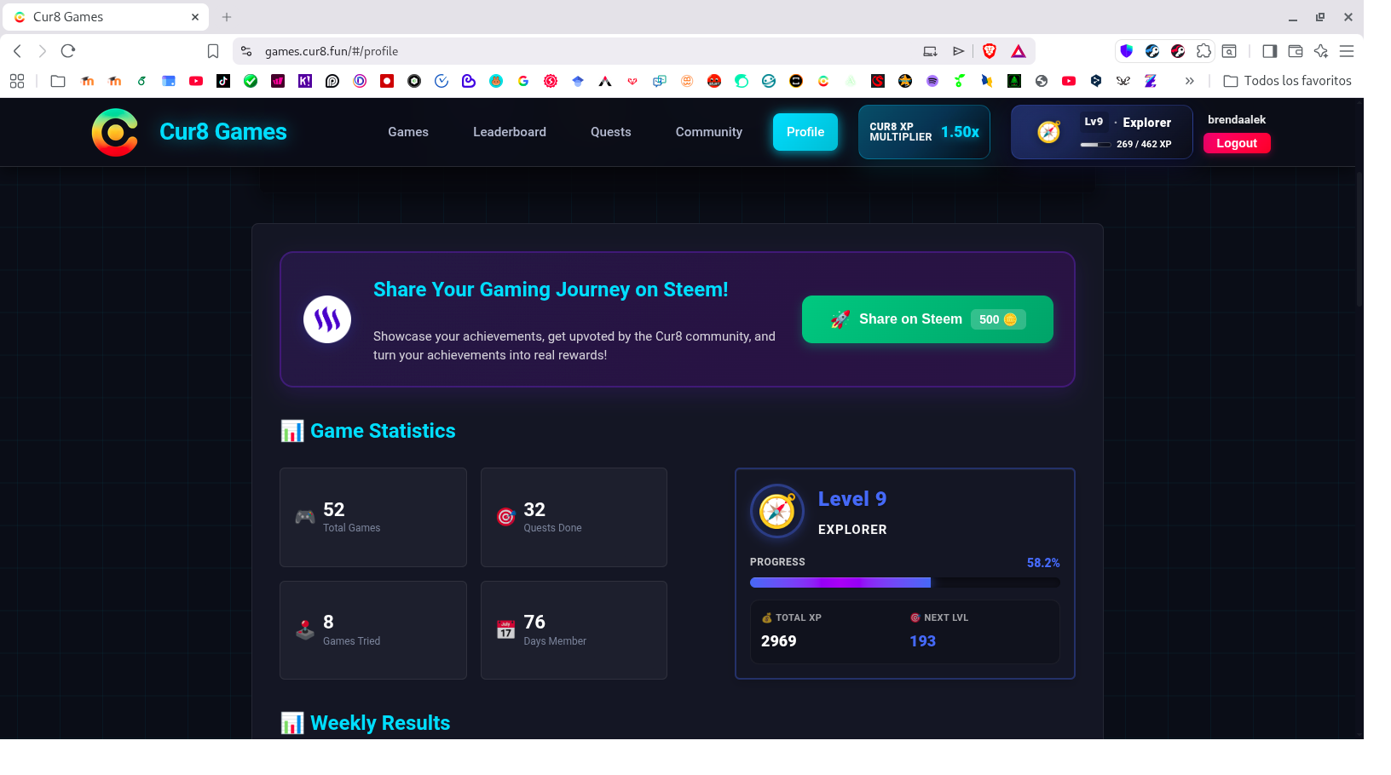Open the Leo AI sparkle icon

(1321, 51)
